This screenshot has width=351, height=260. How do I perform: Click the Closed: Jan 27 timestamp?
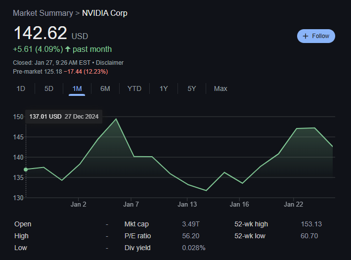pos(52,63)
